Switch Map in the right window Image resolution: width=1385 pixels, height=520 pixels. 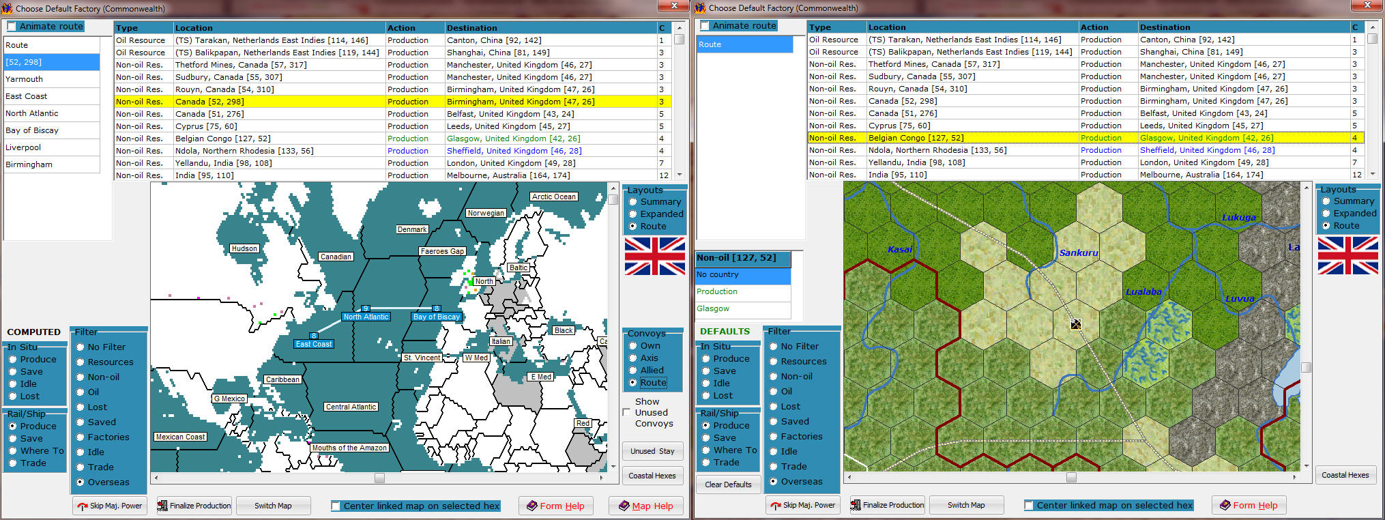click(966, 505)
